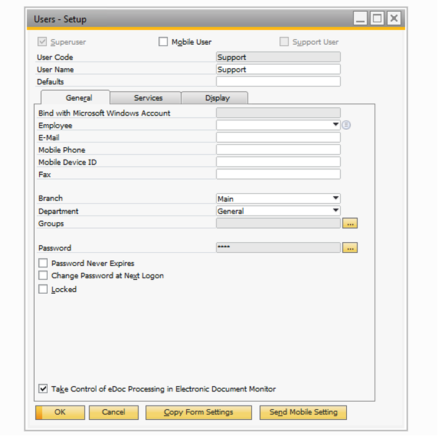
Task: Click Send Mobile Setting button
Action: (x=303, y=412)
